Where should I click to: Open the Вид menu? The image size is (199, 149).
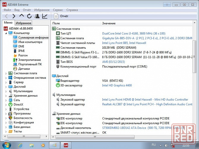[17, 10]
